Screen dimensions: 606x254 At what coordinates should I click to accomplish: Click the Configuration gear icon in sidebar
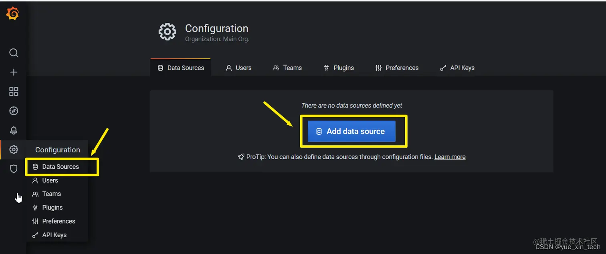tap(13, 149)
